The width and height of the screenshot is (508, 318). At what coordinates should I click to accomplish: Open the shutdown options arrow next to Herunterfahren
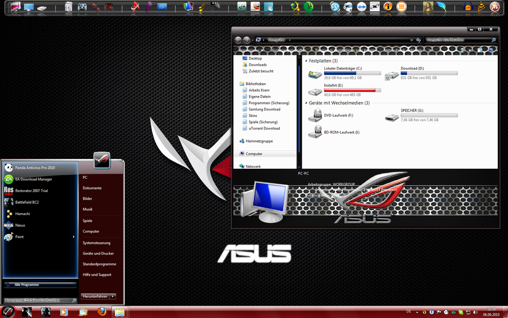(x=113, y=296)
